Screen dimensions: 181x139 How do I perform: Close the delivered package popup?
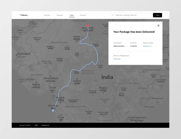click(158, 26)
